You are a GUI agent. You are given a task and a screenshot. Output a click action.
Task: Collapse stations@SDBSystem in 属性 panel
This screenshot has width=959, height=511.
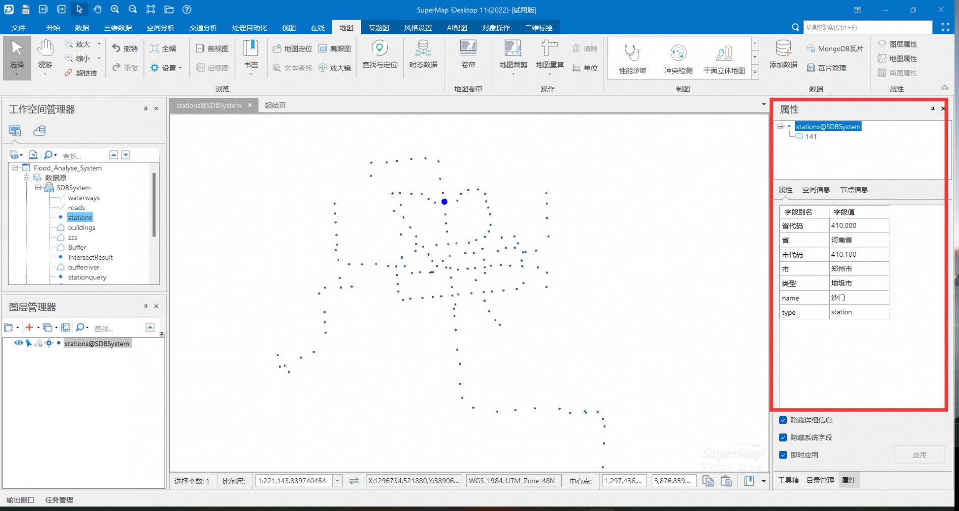(x=780, y=126)
